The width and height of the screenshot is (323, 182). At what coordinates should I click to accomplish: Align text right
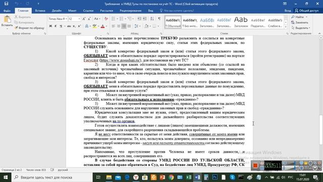pos(124,26)
